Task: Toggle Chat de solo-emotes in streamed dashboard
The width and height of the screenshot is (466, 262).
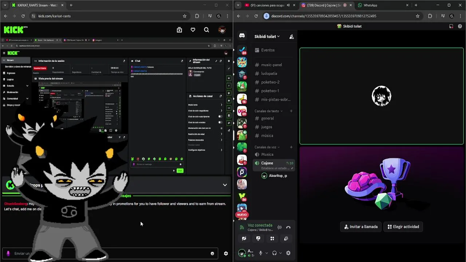Action: [220, 122]
